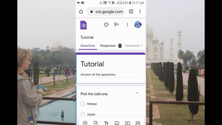Click the Add video icon
This screenshot has height=125, width=222.
[x=127, y=123]
